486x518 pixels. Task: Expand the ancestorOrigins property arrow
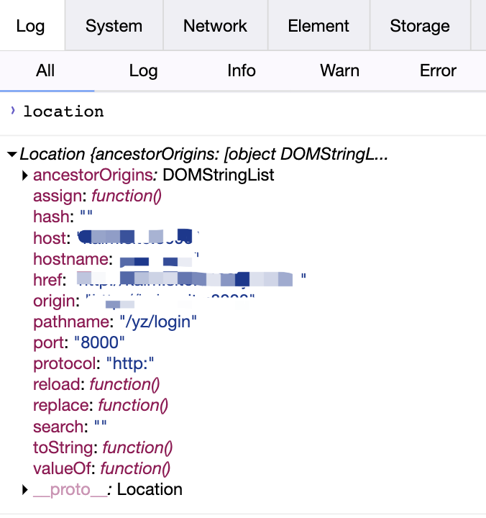click(25, 176)
